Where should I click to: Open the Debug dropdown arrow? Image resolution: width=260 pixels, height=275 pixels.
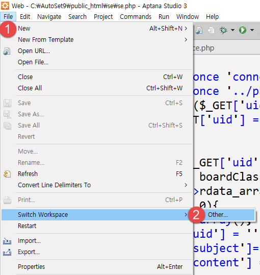pos(232,30)
